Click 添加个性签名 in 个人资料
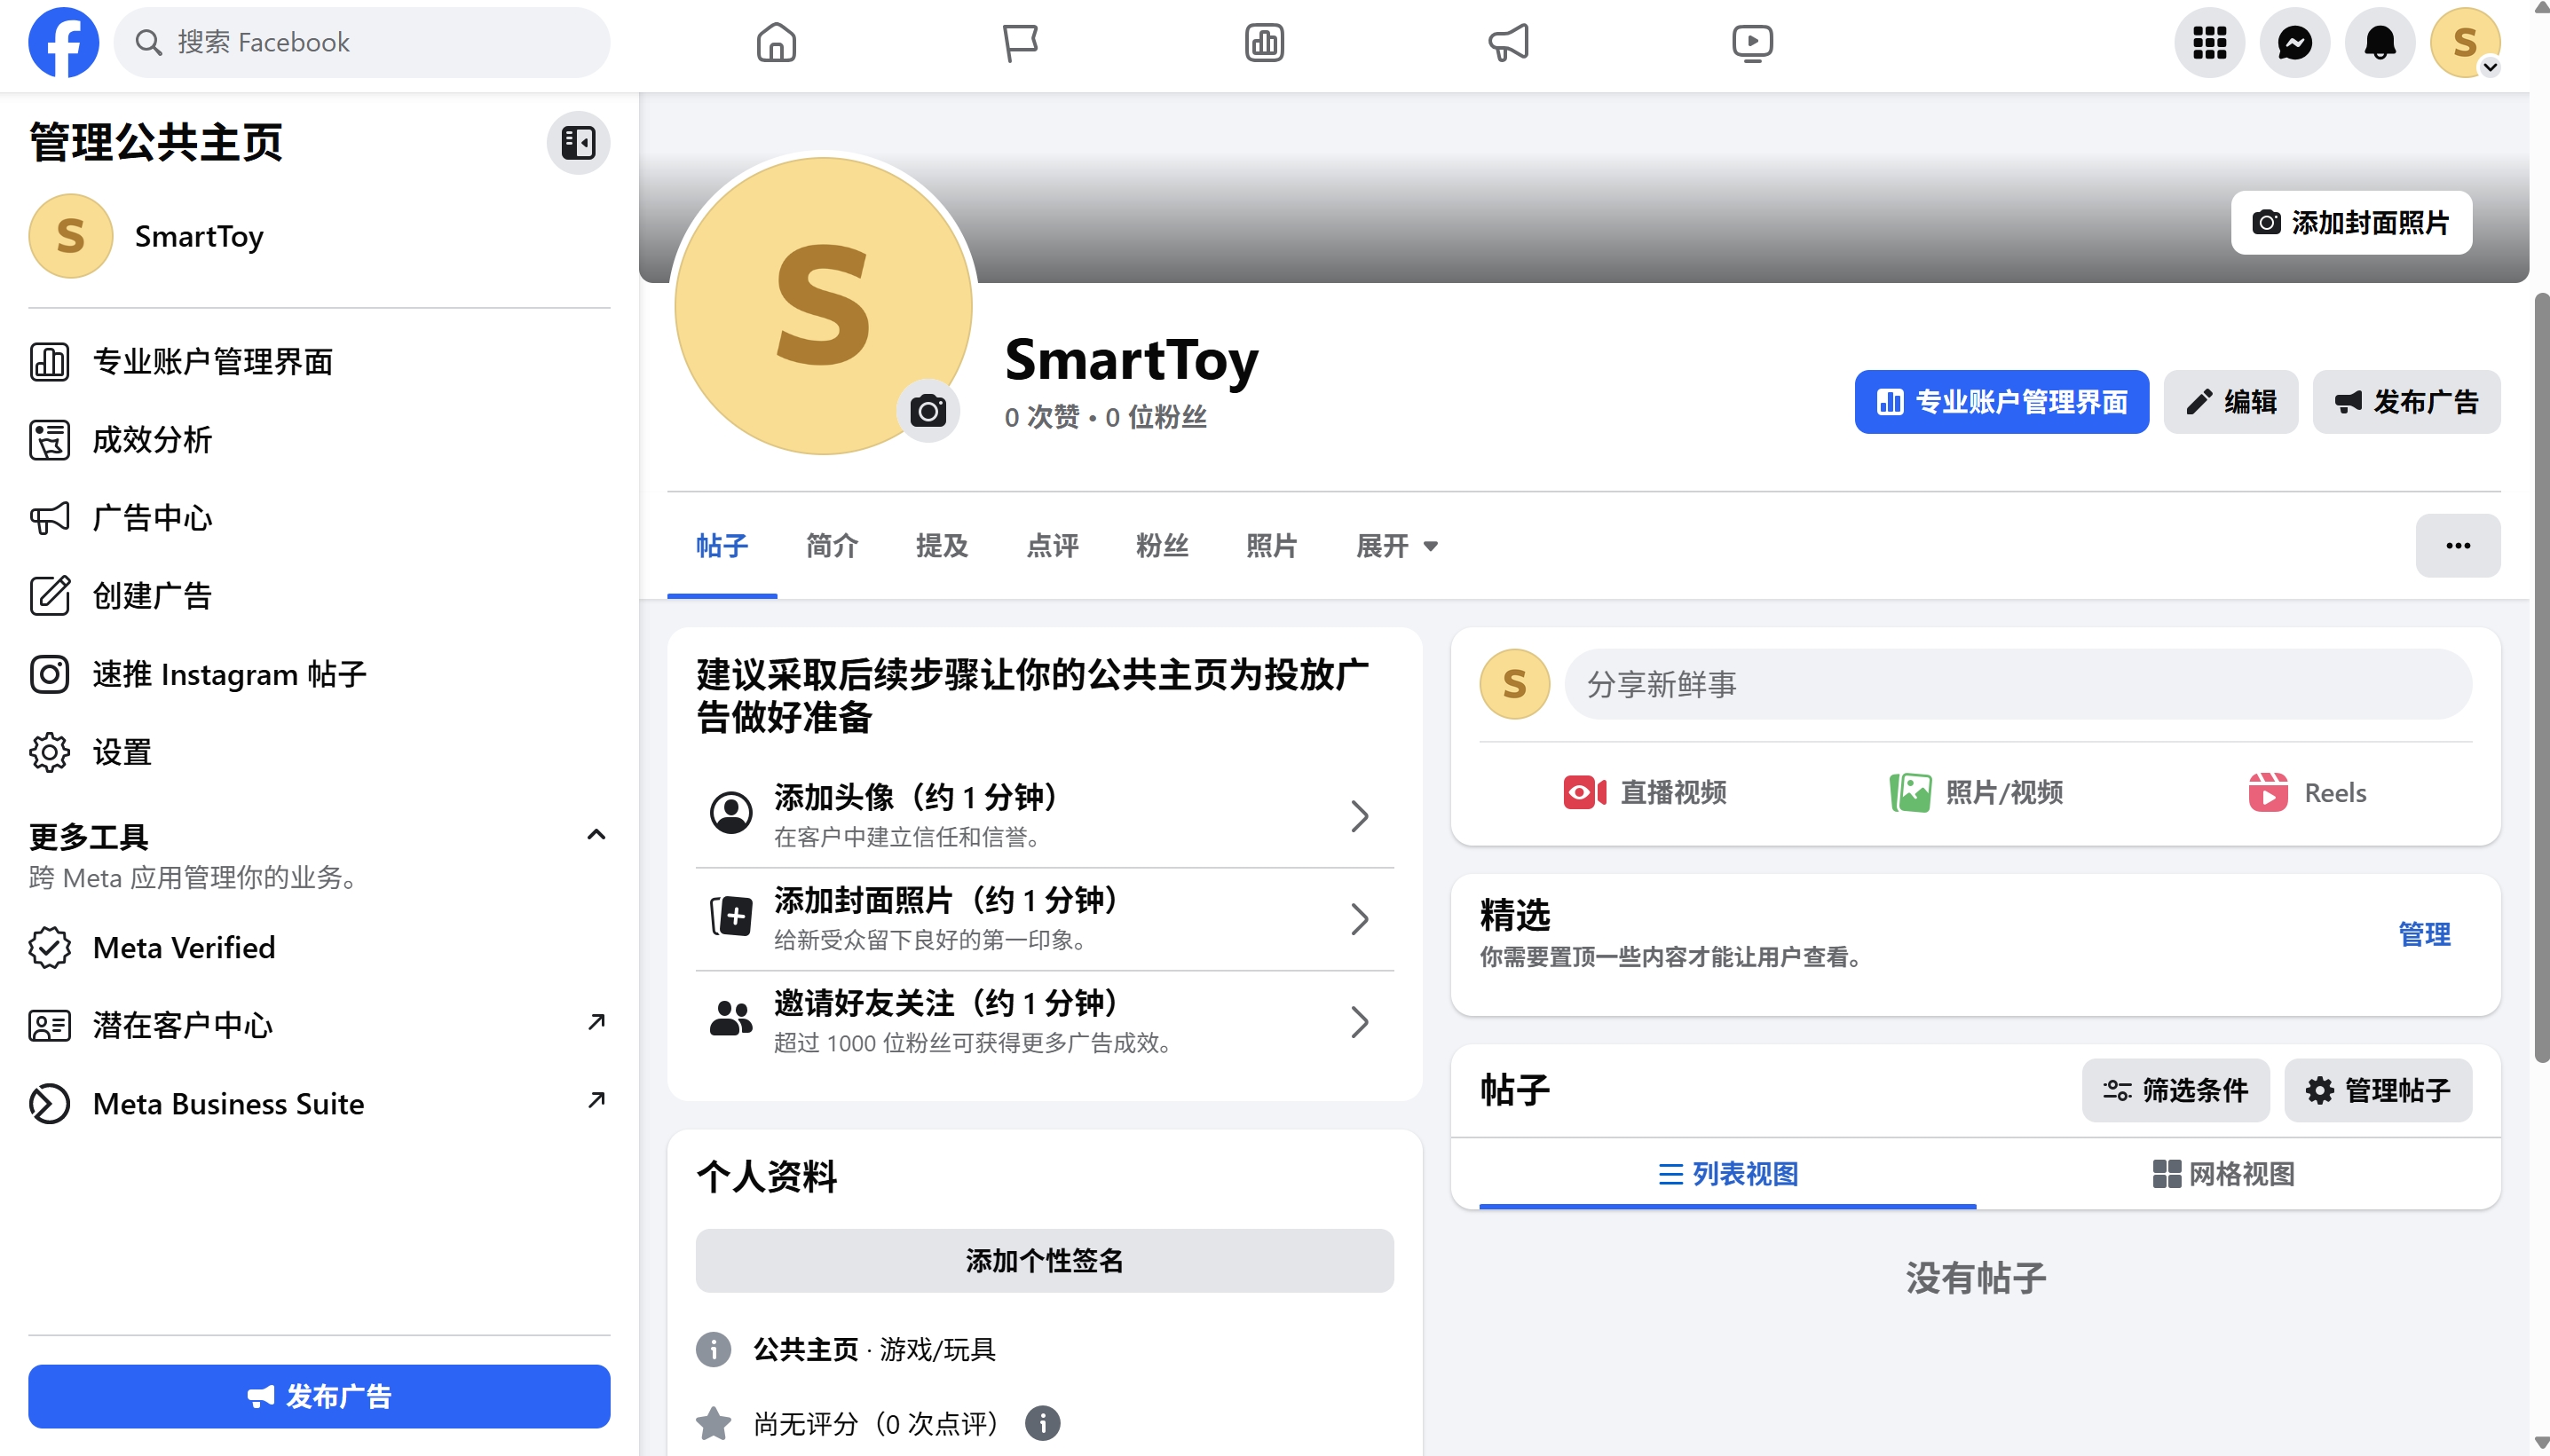The width and height of the screenshot is (2550, 1456). click(x=1044, y=1261)
